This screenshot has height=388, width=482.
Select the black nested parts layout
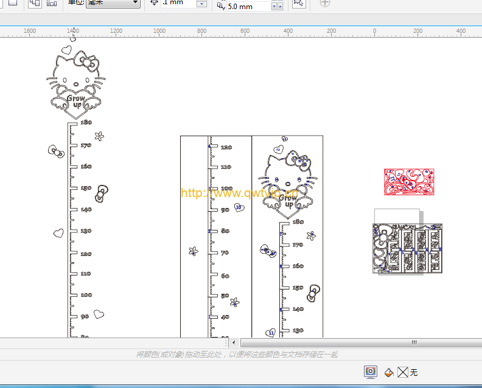tap(408, 248)
